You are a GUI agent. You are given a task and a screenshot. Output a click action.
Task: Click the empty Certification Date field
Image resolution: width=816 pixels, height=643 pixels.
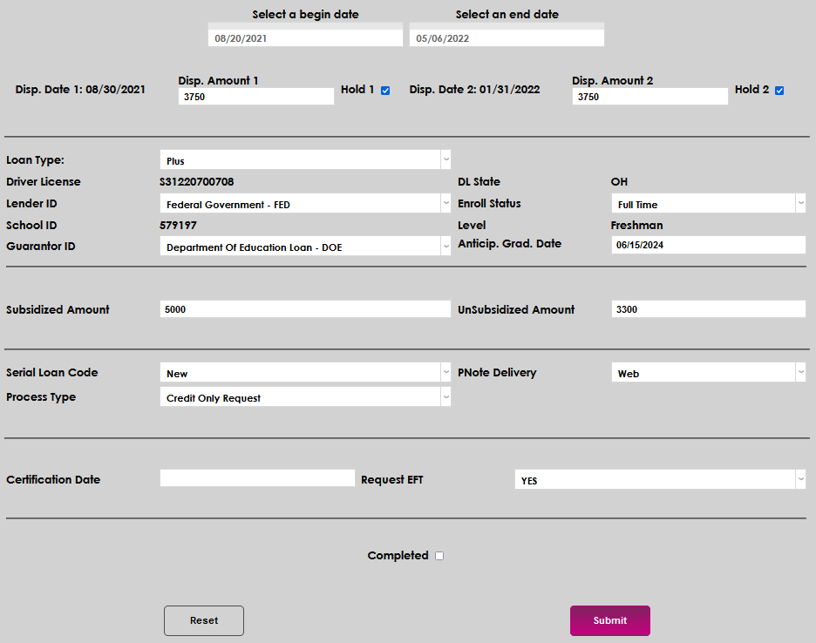[257, 478]
